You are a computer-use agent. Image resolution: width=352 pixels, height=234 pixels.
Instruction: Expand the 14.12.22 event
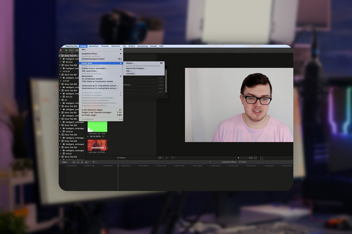(x=61, y=71)
